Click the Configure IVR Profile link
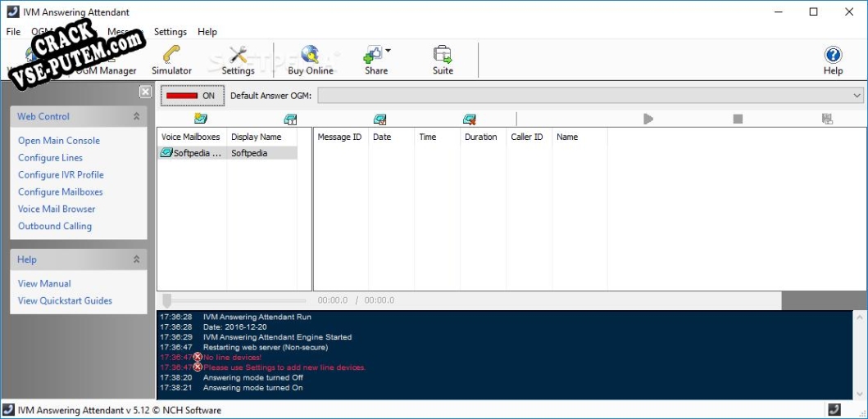 coord(61,175)
